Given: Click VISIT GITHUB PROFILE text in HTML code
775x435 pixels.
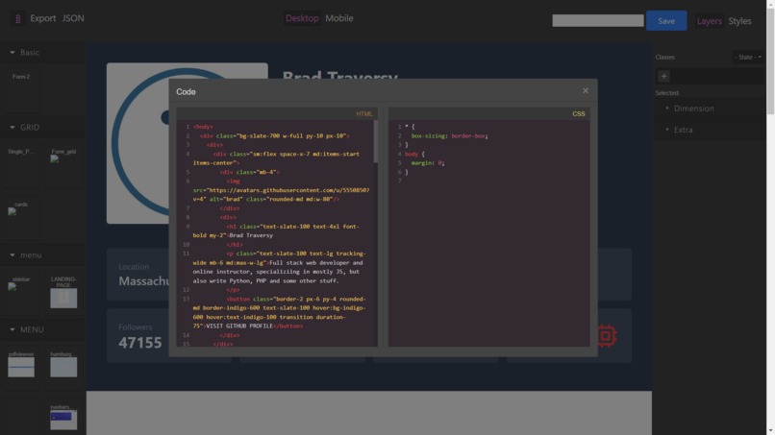Looking at the screenshot, I should [239, 326].
